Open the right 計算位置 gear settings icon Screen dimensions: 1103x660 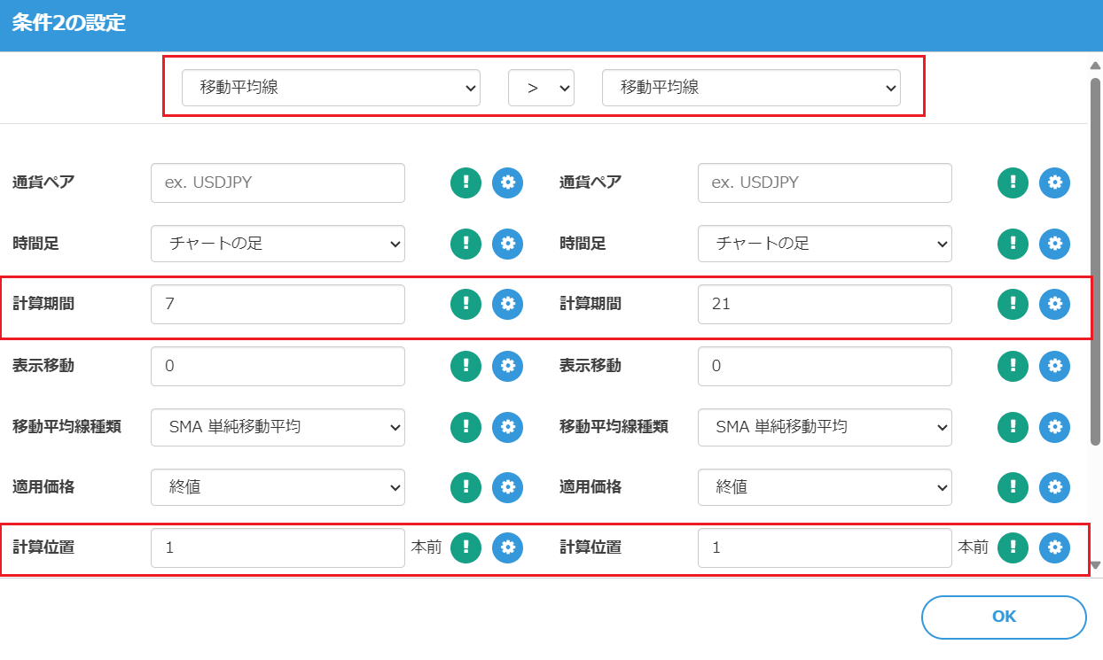coord(1054,547)
